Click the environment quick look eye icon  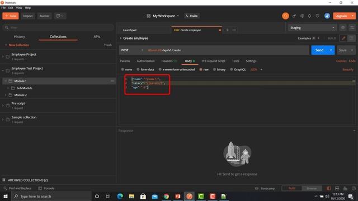pyautogui.click(x=343, y=28)
